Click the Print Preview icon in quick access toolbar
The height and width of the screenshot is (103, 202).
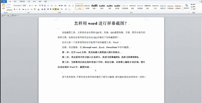10,15
